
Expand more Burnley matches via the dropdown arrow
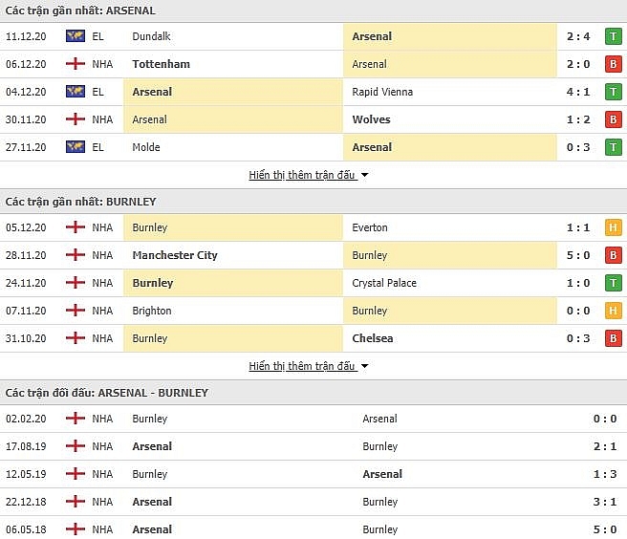[365, 367]
